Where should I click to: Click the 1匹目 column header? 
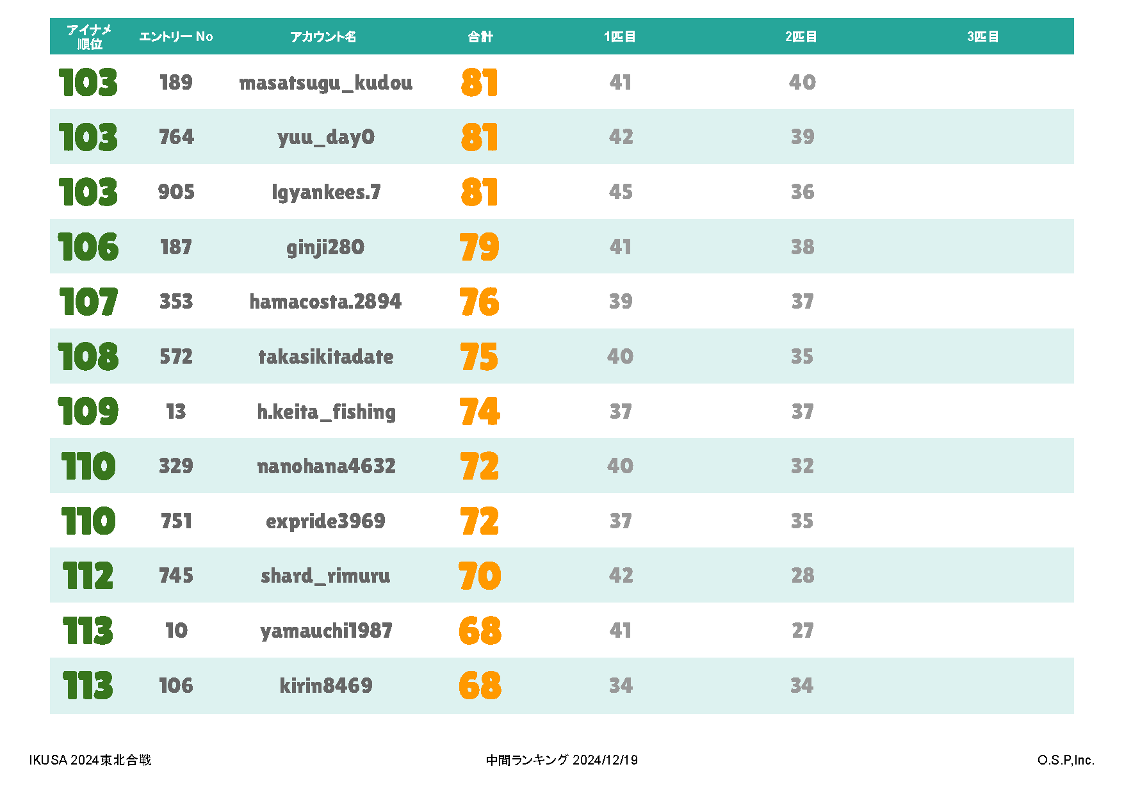(620, 36)
